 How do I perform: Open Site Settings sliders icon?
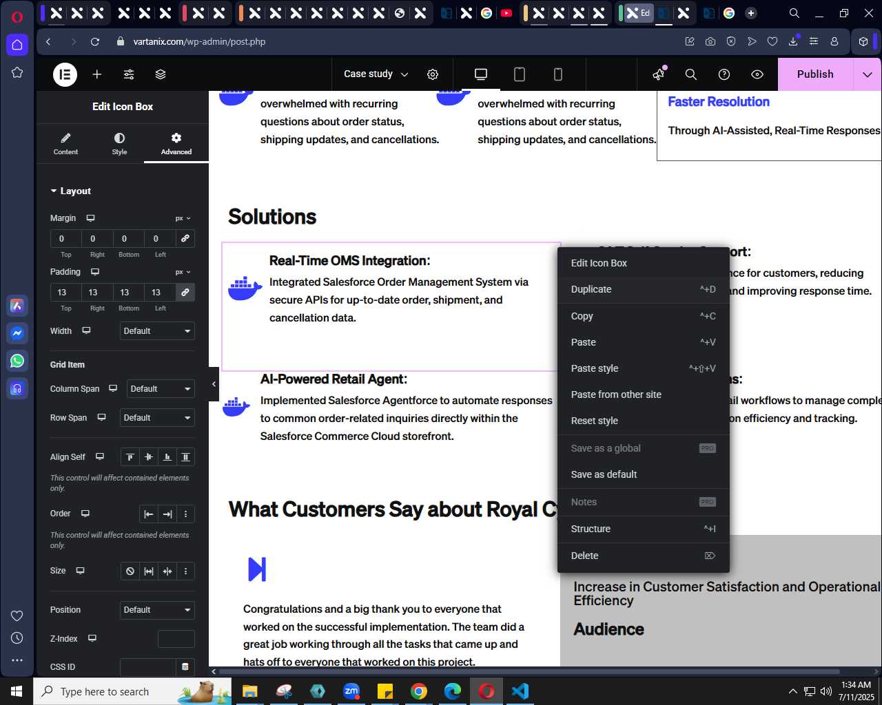[129, 74]
